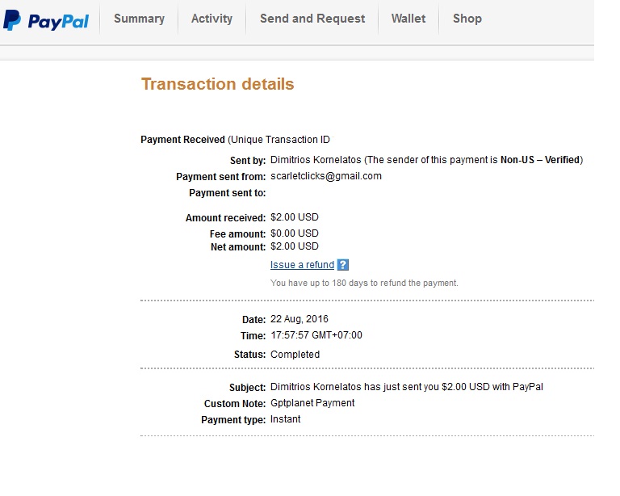620x496 pixels.
Task: Open the Shop tab
Action: (x=467, y=19)
